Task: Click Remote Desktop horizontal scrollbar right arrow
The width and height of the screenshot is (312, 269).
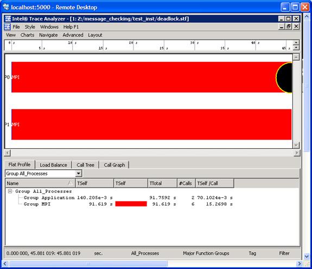Action: click(300, 264)
